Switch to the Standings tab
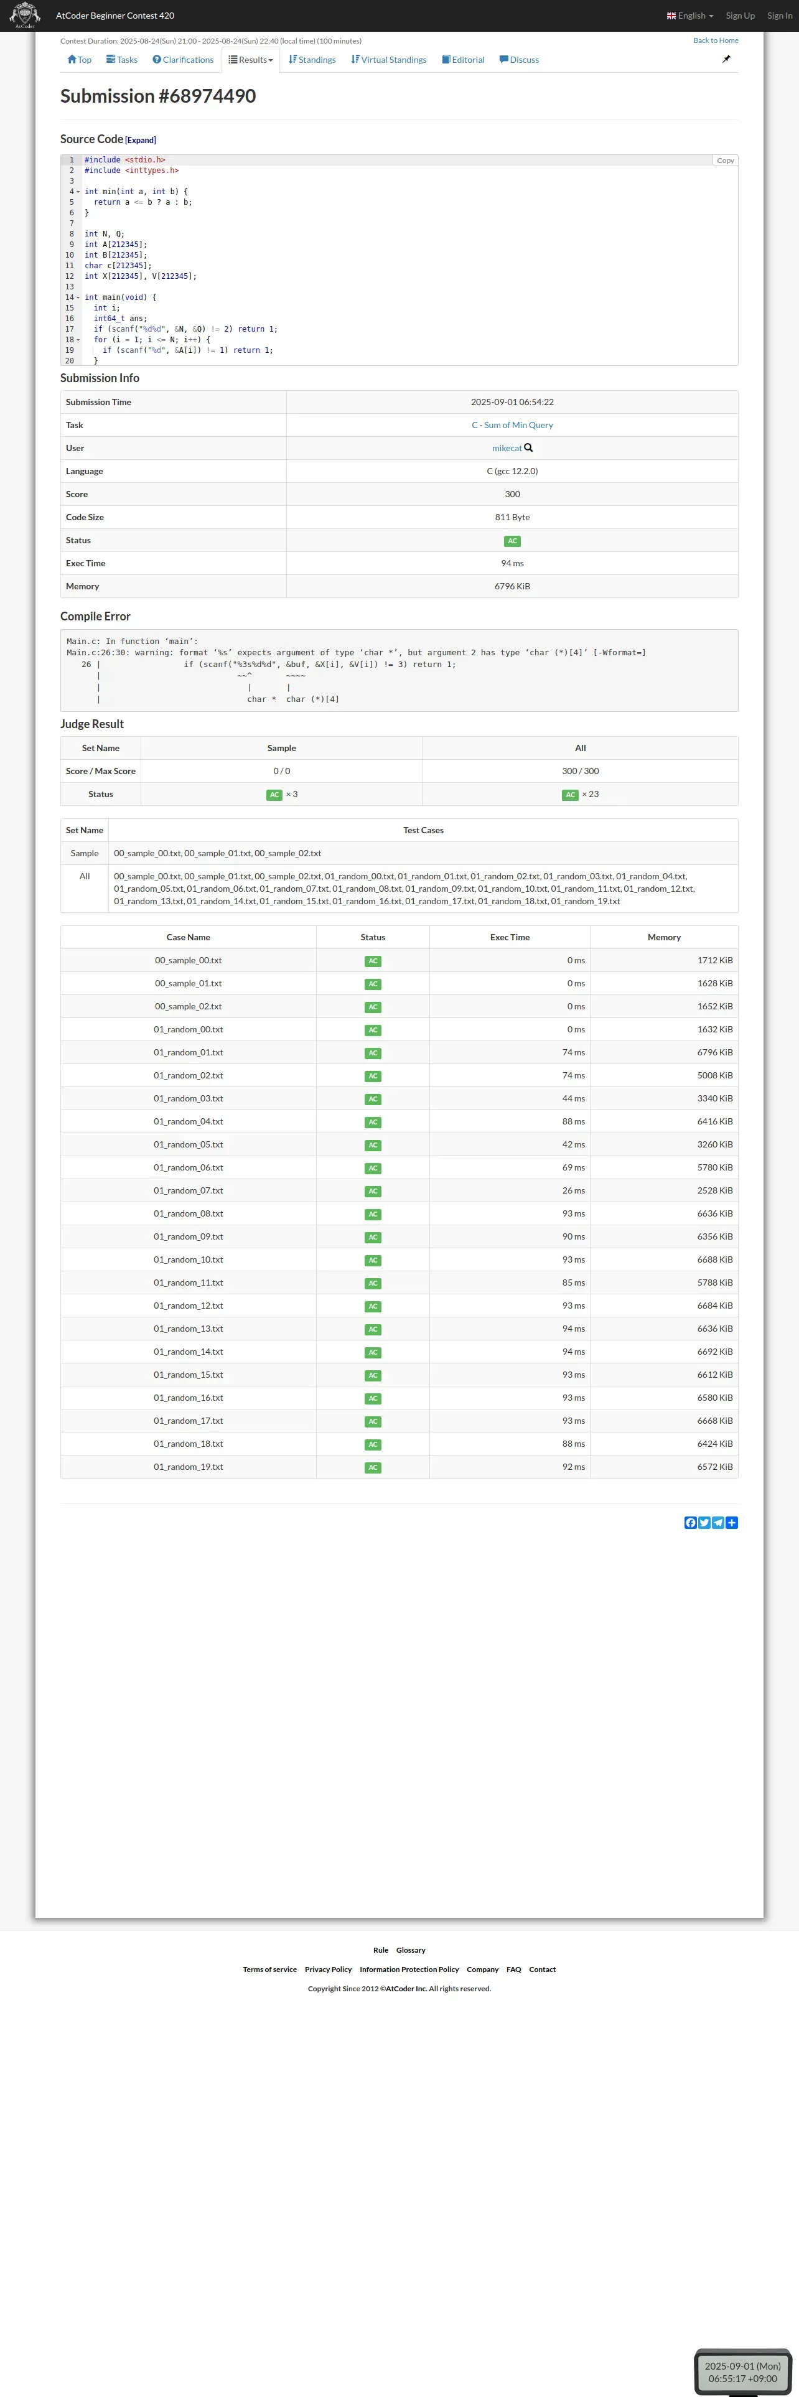The image size is (799, 2397). [312, 60]
